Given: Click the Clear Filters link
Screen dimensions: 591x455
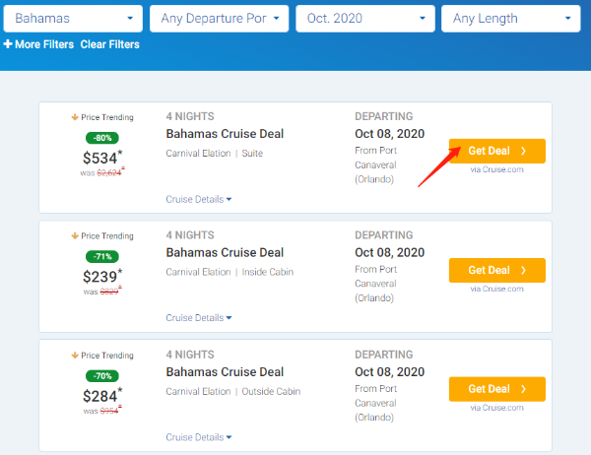Looking at the screenshot, I should click(109, 44).
